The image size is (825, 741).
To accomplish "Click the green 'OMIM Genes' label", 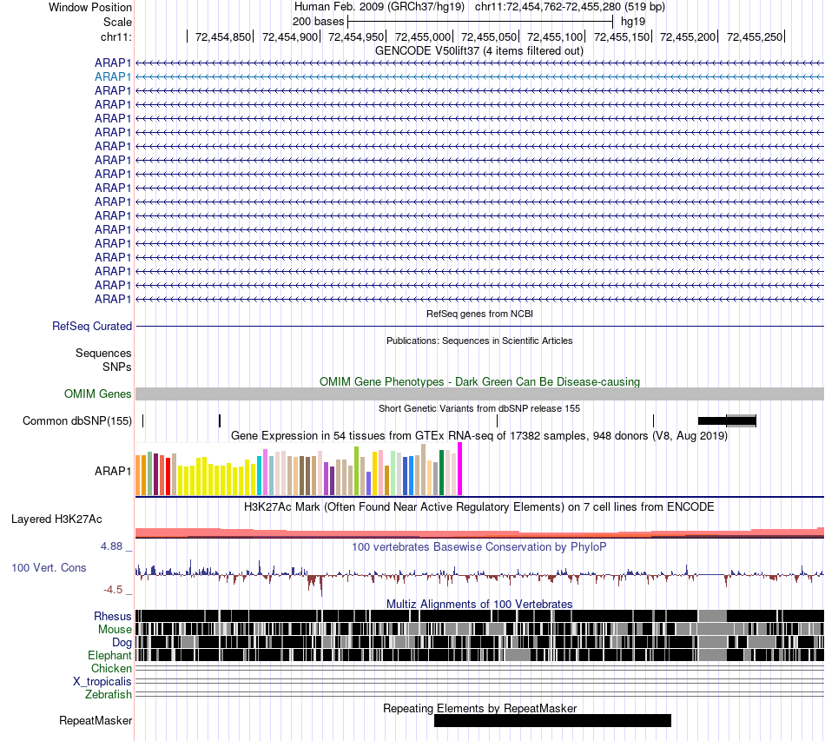I will pos(98,394).
